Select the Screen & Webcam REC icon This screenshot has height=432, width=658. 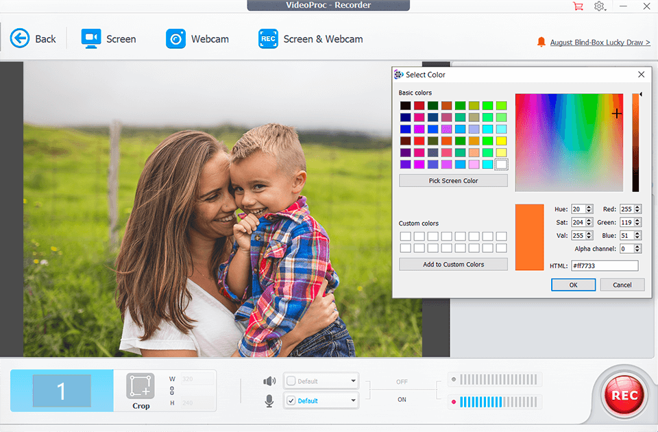point(268,38)
